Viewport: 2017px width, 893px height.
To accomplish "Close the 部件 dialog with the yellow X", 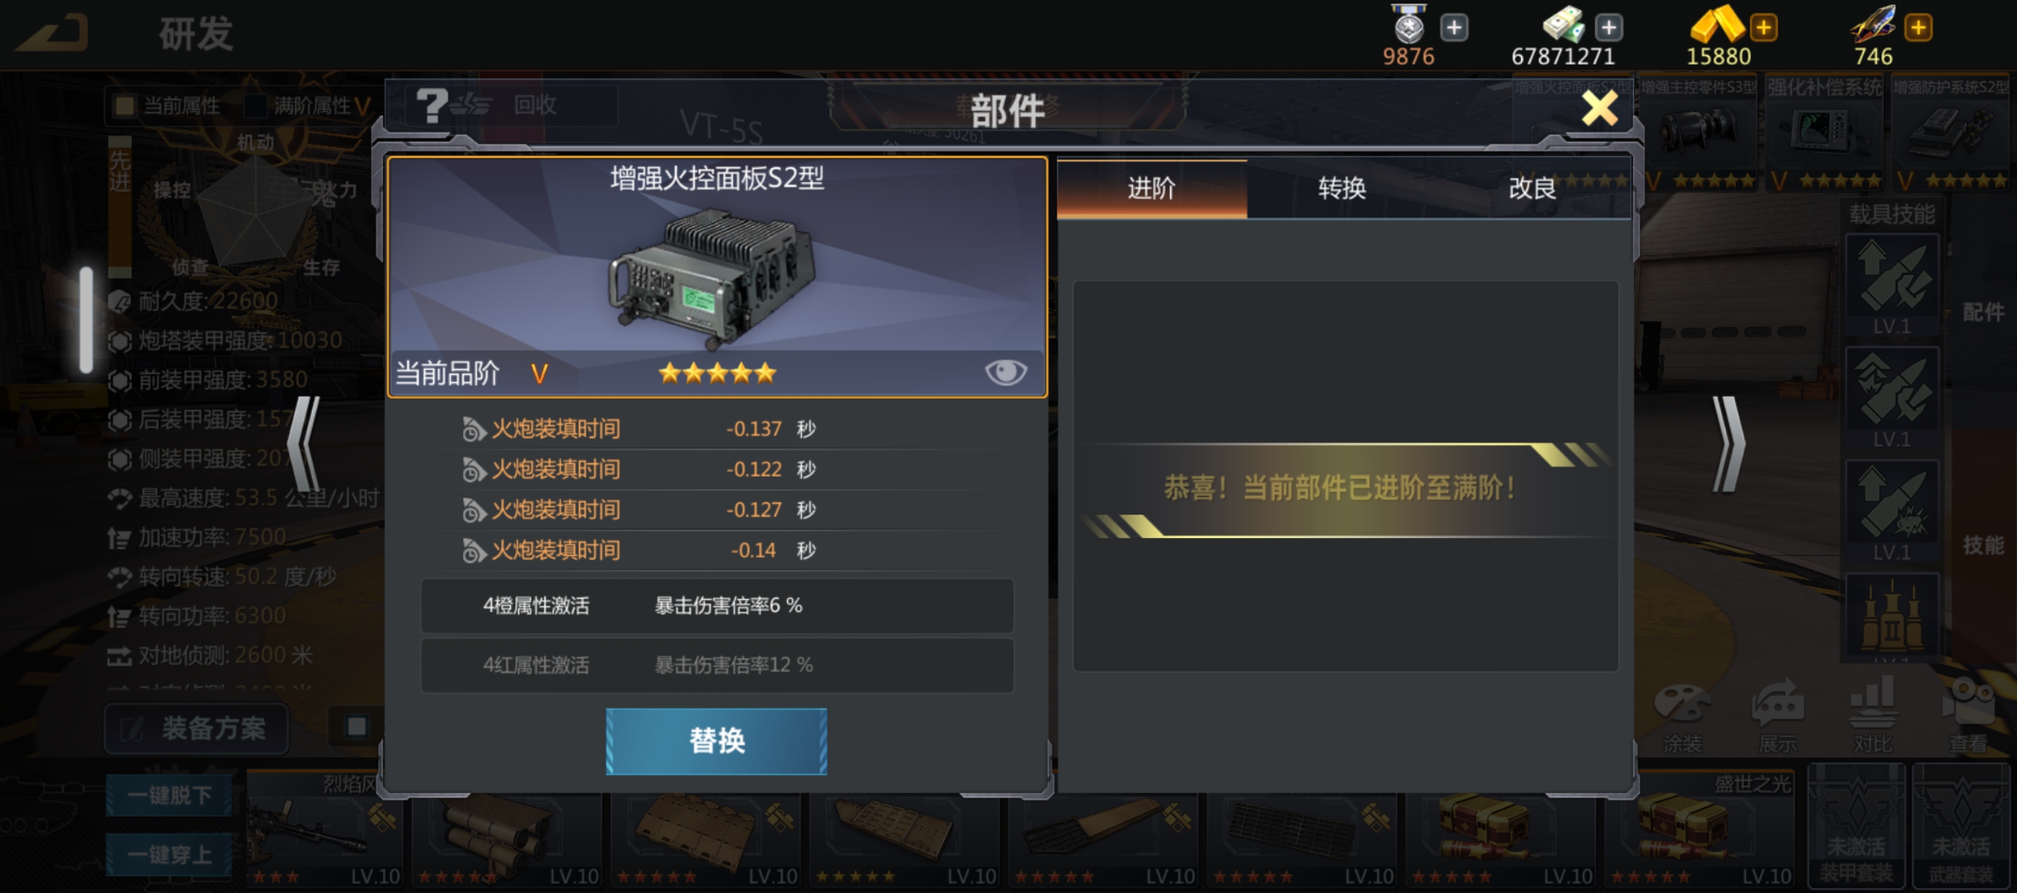I will tap(1599, 108).
